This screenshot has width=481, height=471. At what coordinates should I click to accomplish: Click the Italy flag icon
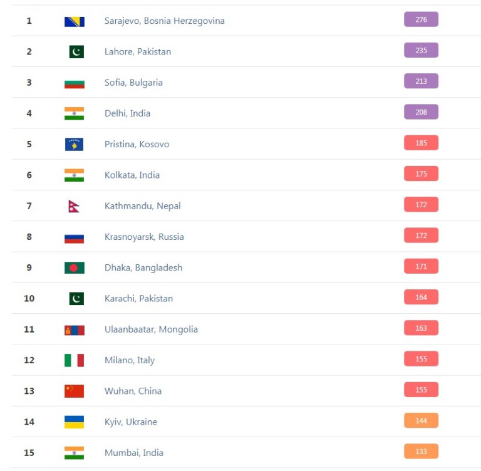[74, 360]
